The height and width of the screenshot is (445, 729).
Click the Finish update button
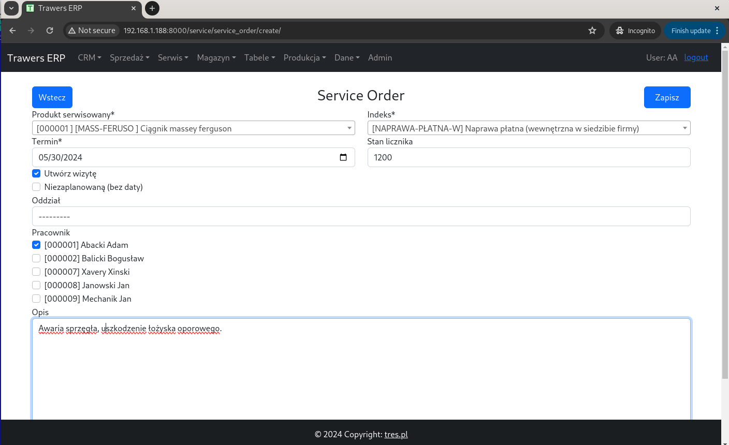click(x=691, y=31)
